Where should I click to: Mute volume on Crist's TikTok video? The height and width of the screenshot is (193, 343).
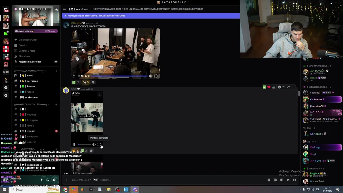click(94, 144)
